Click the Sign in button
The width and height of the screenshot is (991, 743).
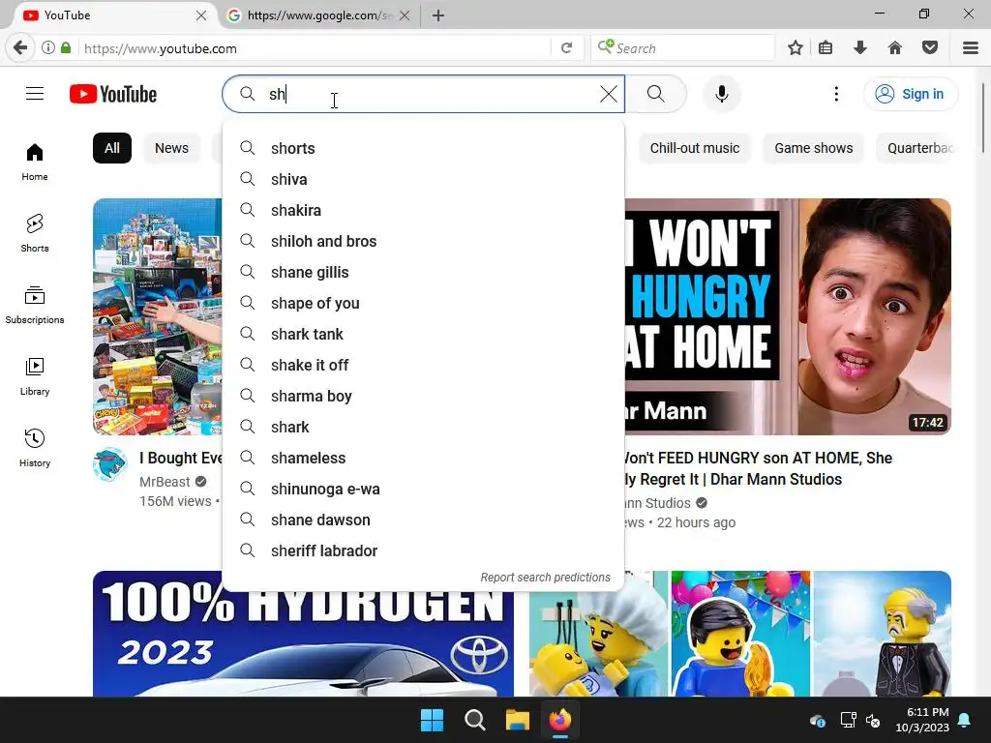tap(910, 94)
